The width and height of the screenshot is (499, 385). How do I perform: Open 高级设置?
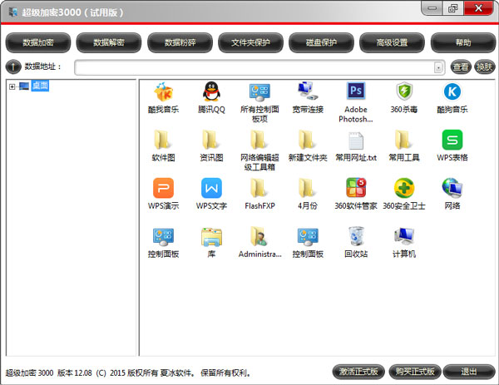392,42
